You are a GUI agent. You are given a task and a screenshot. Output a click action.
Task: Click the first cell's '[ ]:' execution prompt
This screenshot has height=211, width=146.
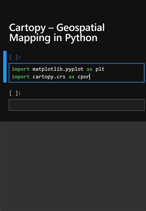(15, 57)
